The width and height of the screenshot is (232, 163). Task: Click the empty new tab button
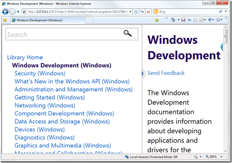(x=89, y=20)
